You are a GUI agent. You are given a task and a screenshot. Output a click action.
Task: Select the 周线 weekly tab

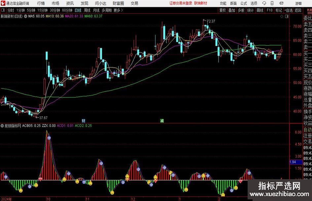(87, 10)
